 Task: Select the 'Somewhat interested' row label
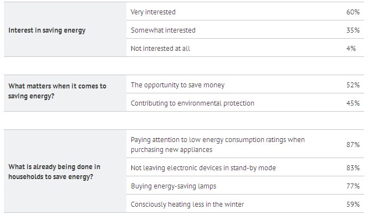163,30
